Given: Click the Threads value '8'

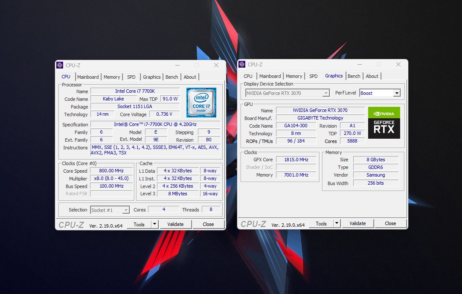Looking at the screenshot, I should point(211,210).
